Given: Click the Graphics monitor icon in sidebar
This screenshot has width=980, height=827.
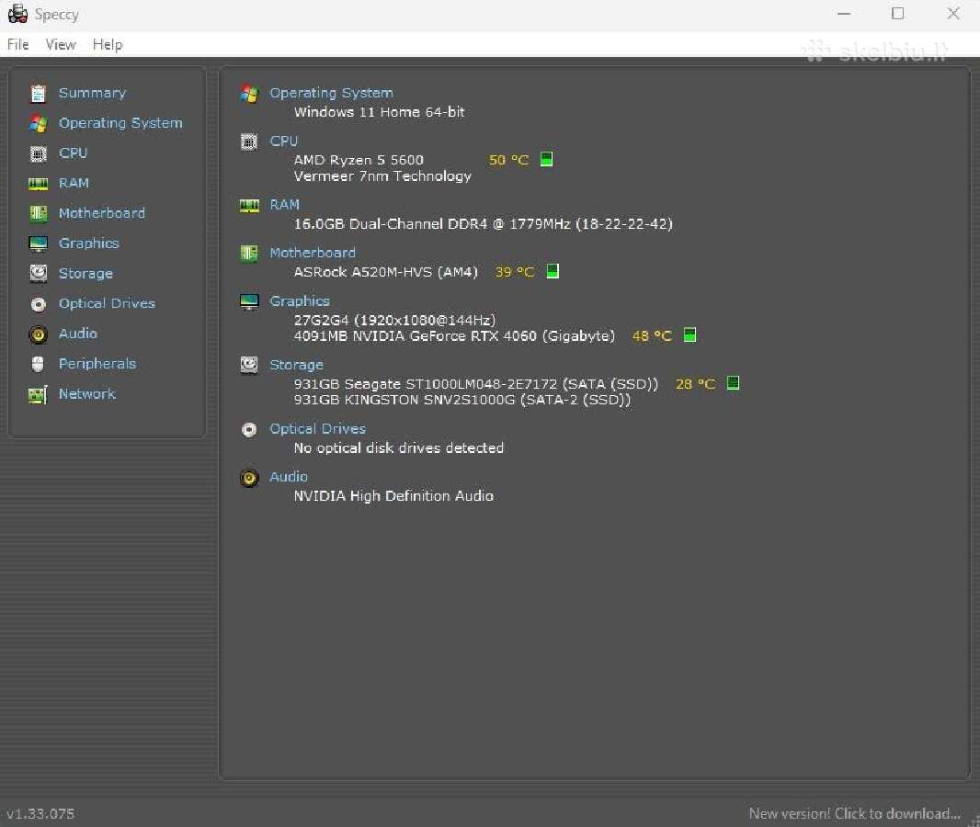Looking at the screenshot, I should tap(38, 244).
